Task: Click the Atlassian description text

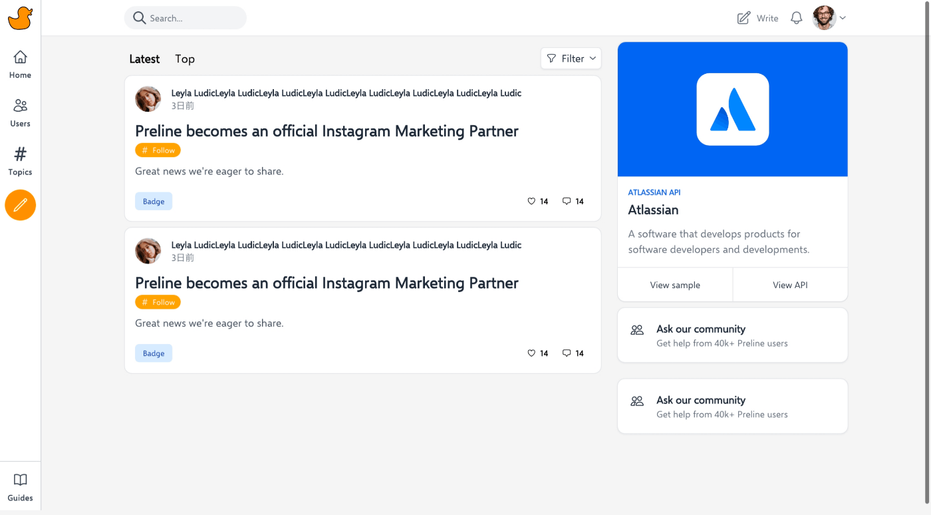Action: coord(719,242)
